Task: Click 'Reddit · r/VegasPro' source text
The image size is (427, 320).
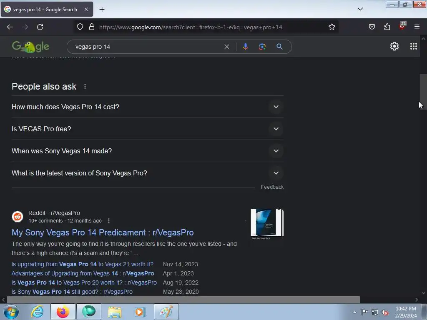Action: point(54,213)
